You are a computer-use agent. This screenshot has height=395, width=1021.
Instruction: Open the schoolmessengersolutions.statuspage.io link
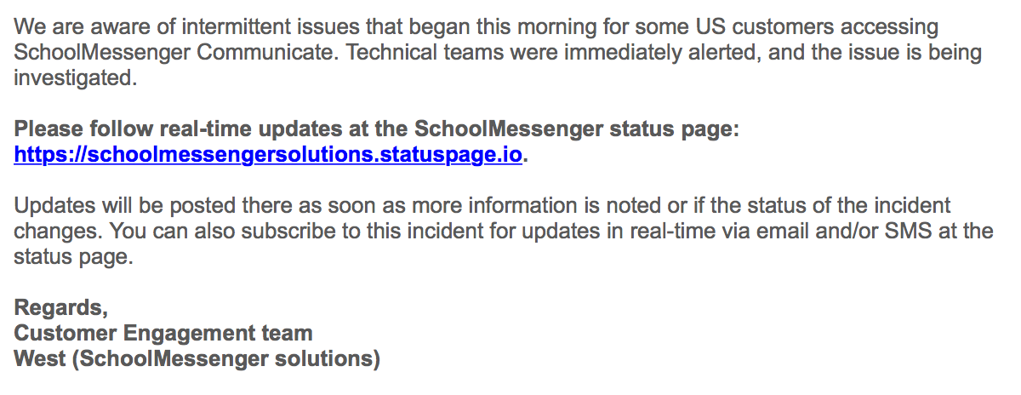268,157
